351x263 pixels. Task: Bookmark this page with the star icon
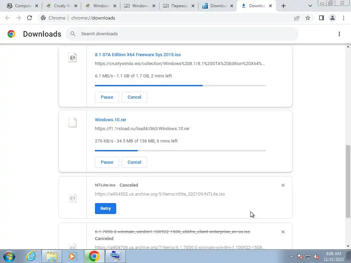pyautogui.click(x=308, y=18)
